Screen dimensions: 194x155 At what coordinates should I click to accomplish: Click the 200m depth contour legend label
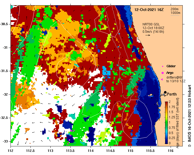(x=175, y=9)
